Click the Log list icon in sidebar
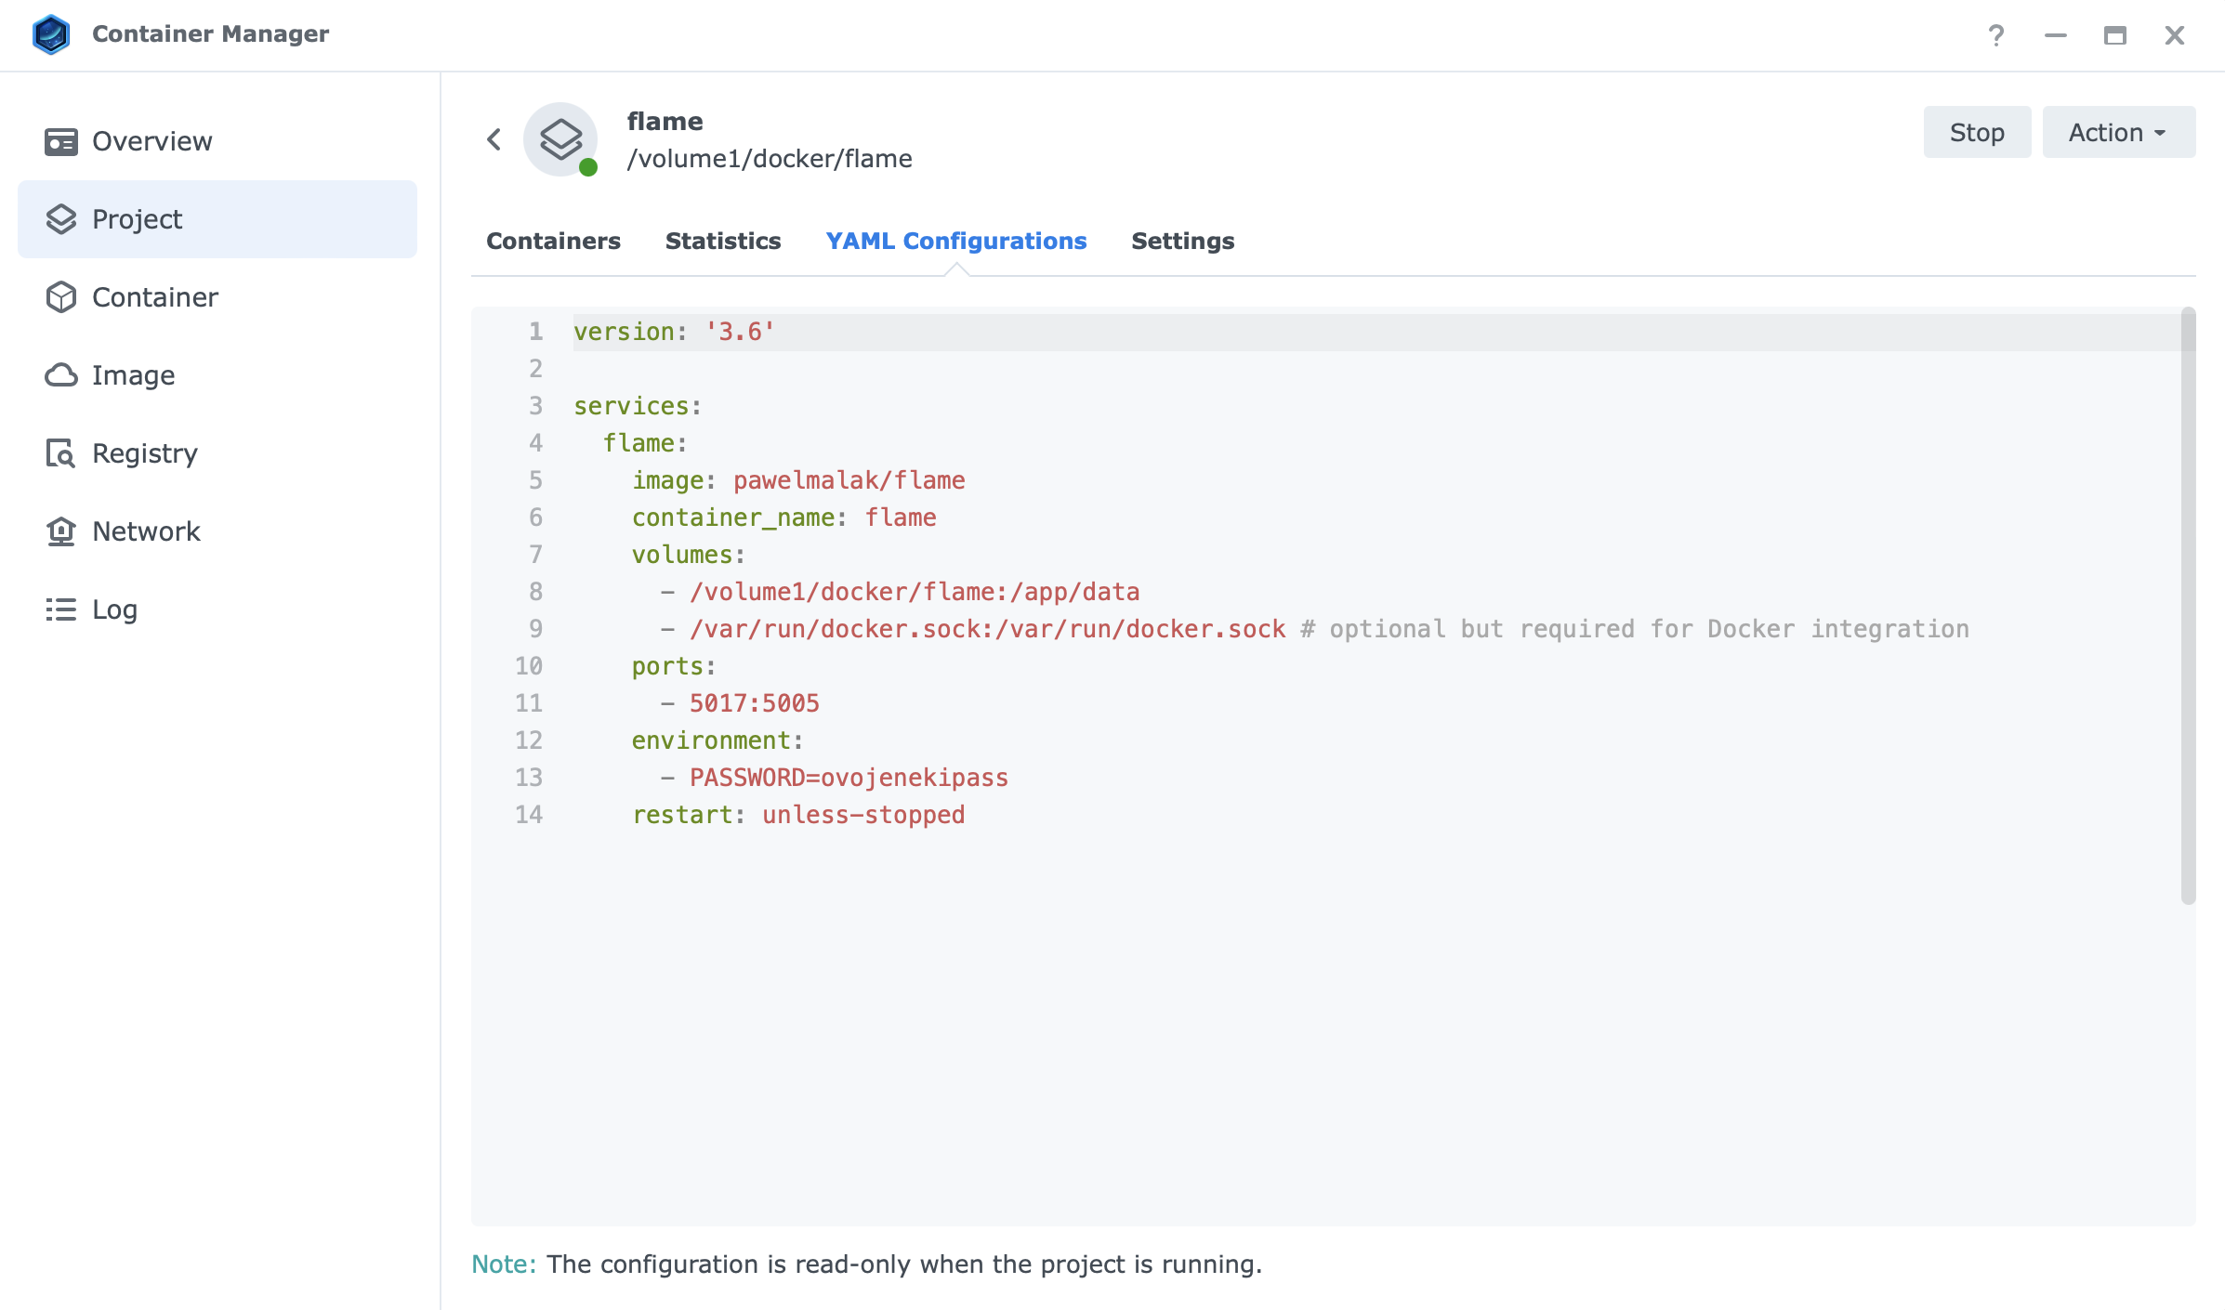 (61, 609)
